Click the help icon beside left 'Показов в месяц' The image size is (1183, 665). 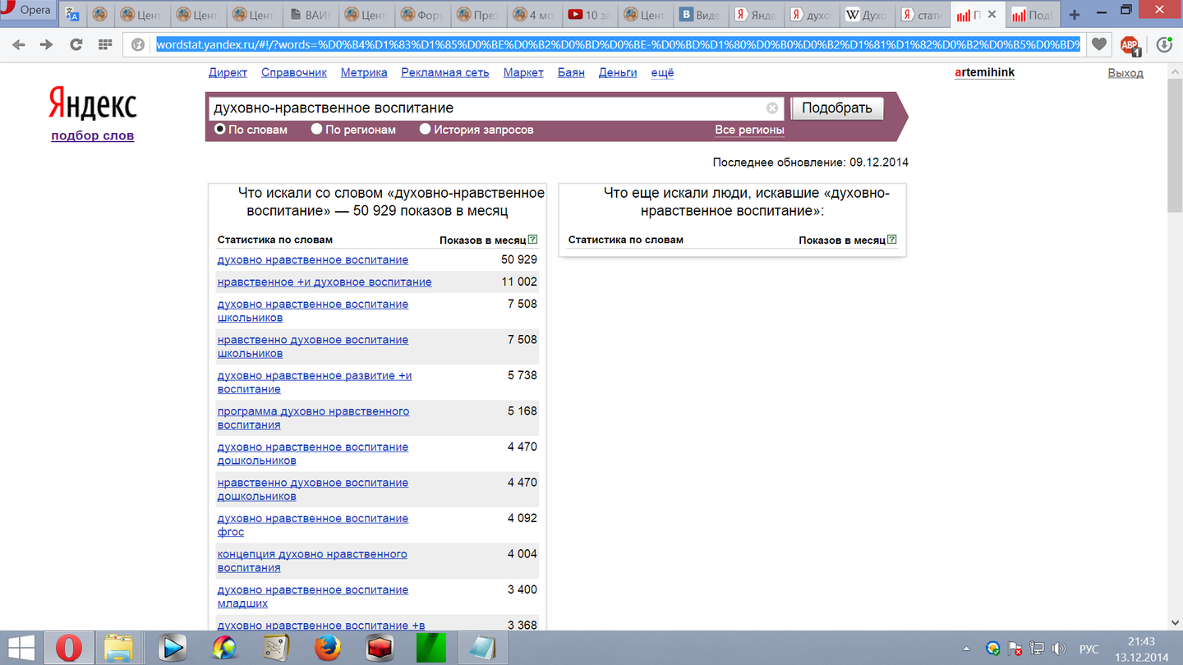[x=533, y=240]
